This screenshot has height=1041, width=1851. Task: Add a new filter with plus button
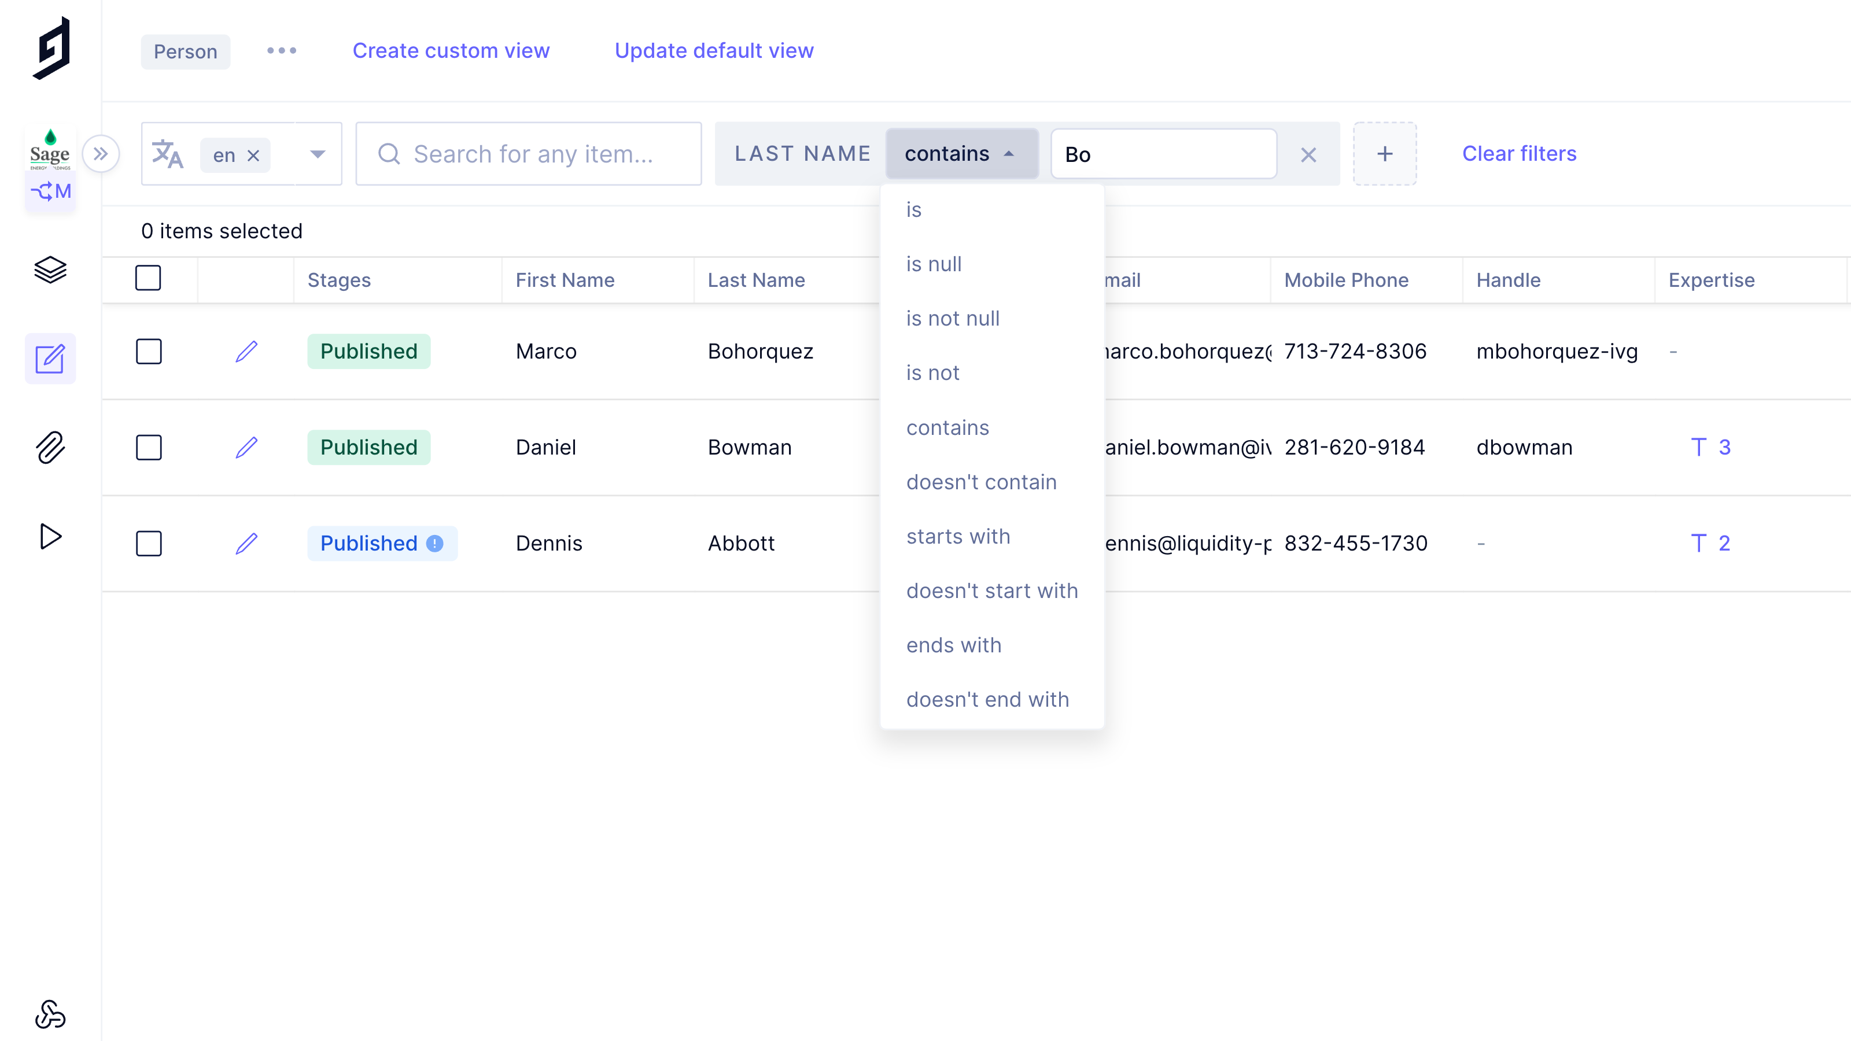pyautogui.click(x=1385, y=154)
